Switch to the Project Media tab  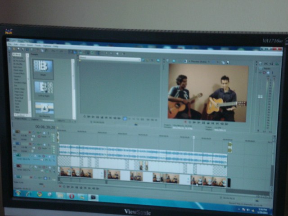[21, 119]
